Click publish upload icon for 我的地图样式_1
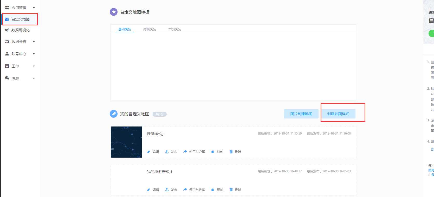The height and width of the screenshot is (197, 434). click(x=167, y=189)
